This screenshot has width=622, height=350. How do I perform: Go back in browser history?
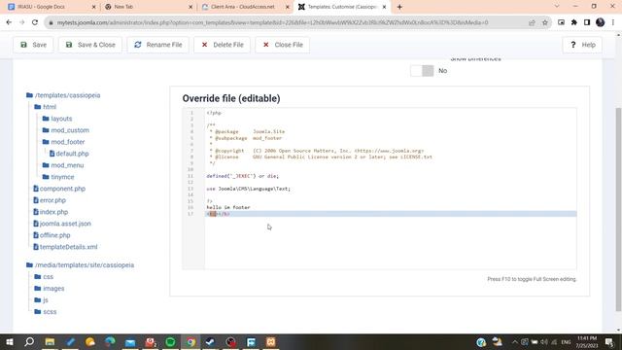pyautogui.click(x=9, y=22)
